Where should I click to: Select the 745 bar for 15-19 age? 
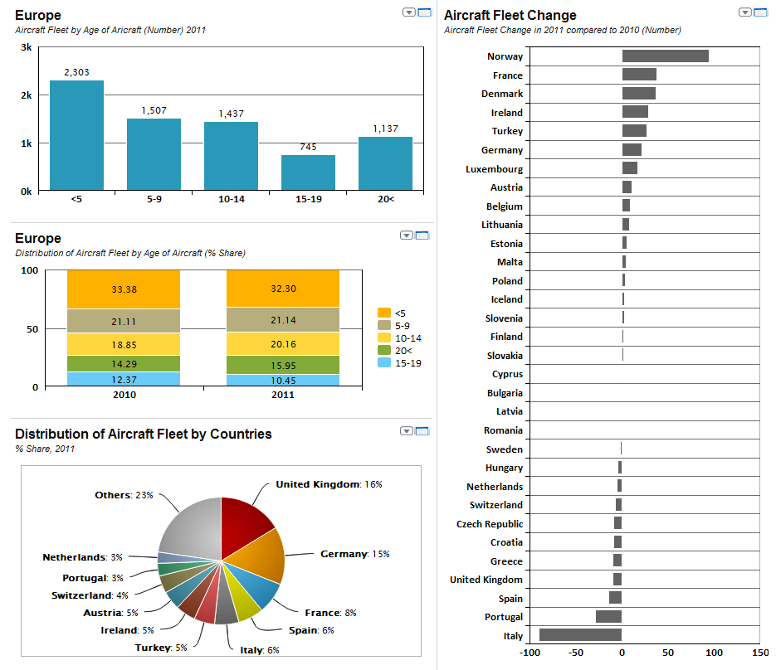(x=308, y=172)
